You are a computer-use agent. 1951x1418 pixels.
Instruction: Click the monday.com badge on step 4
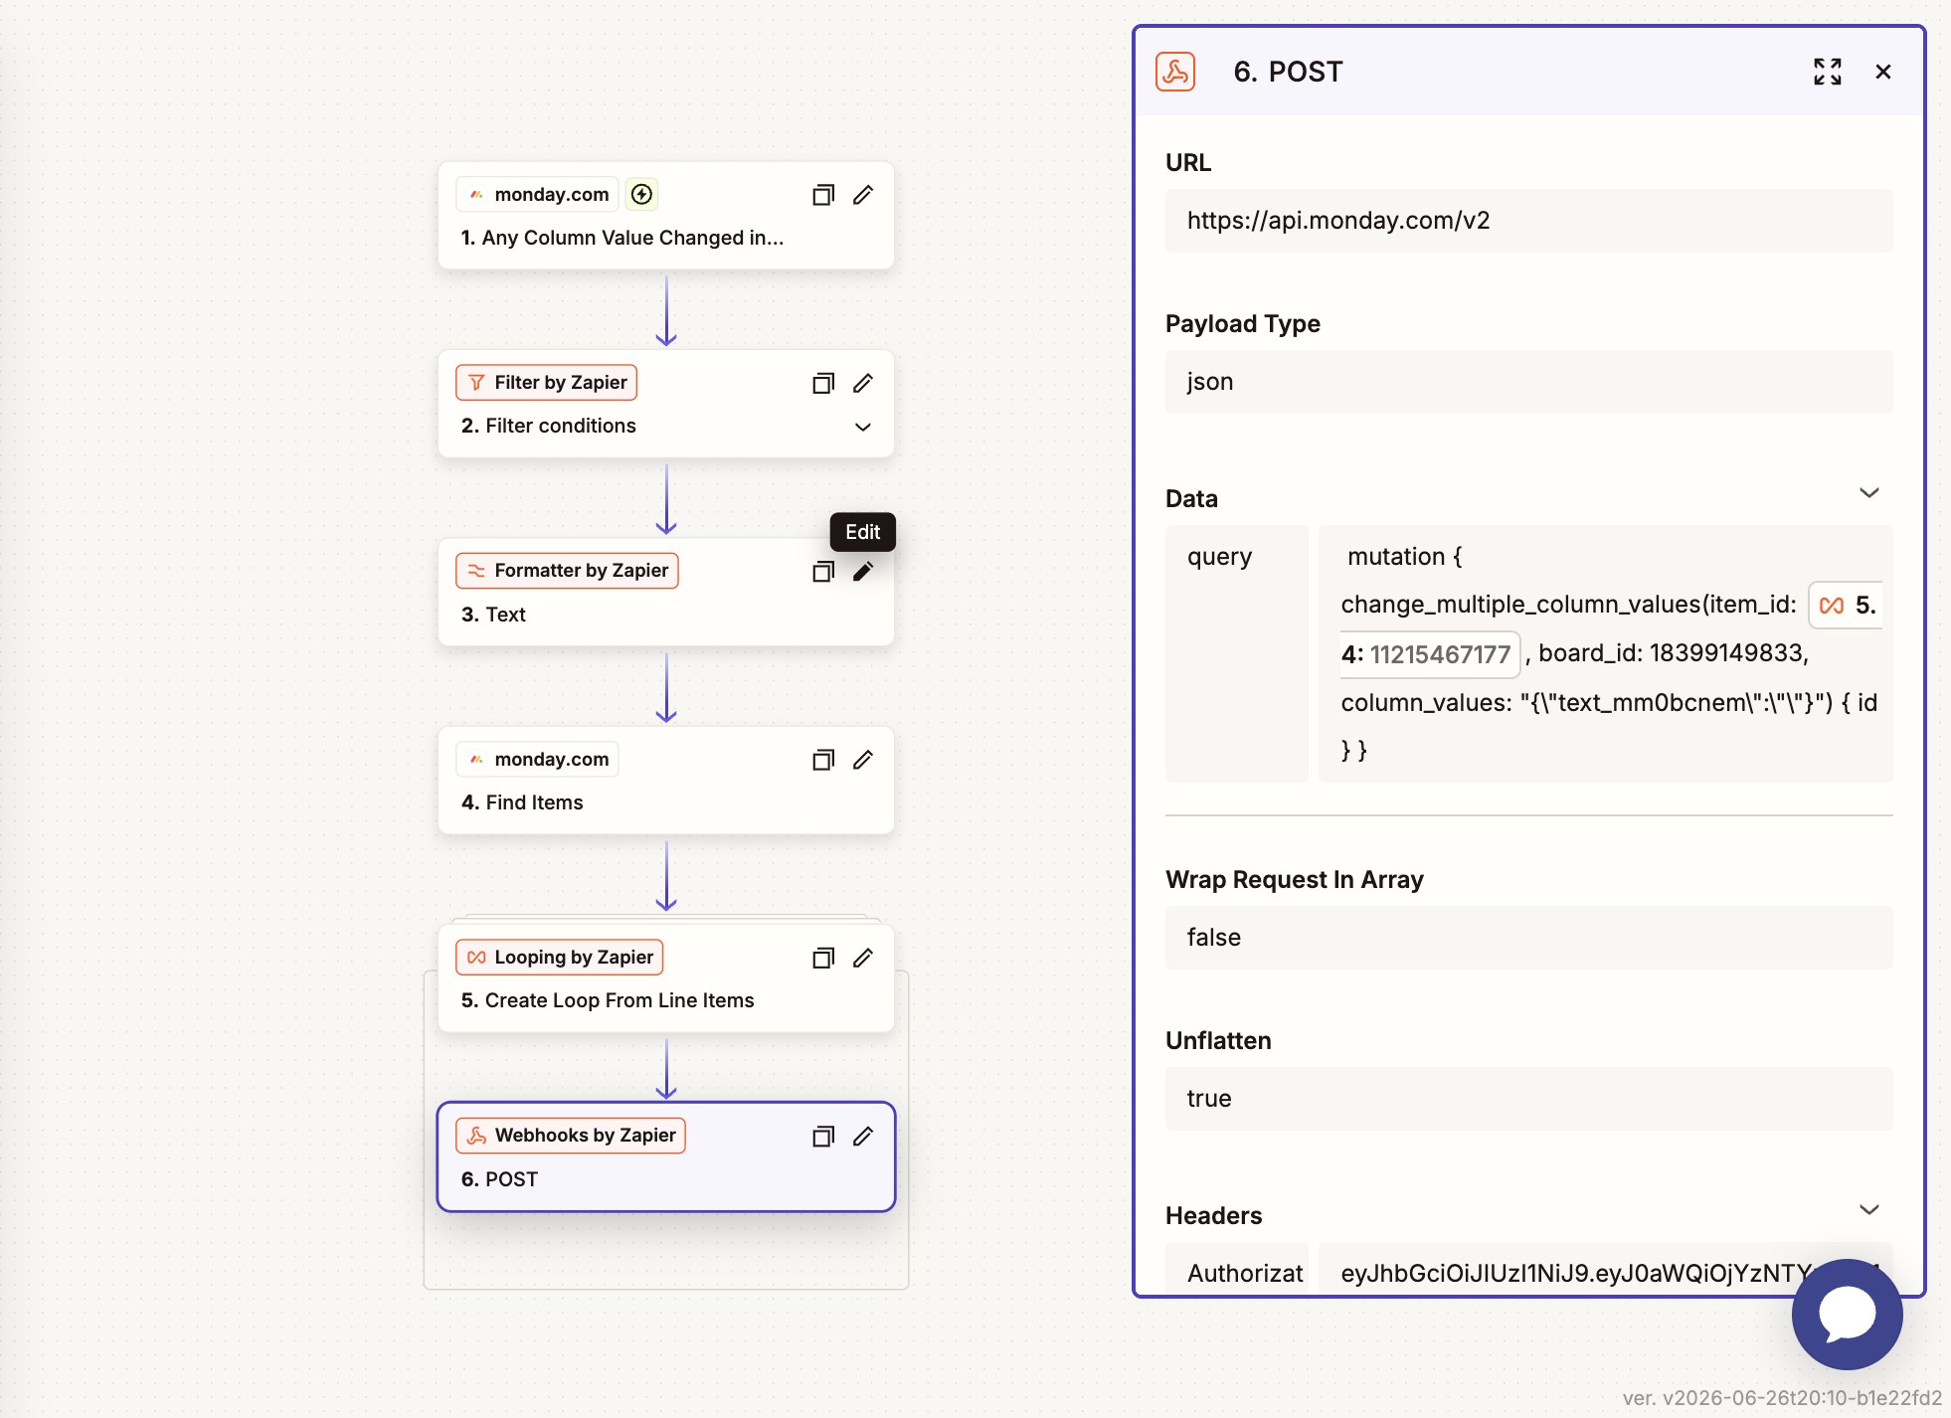pyautogui.click(x=538, y=759)
